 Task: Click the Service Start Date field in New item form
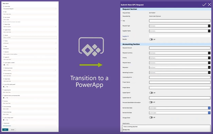click(30, 114)
